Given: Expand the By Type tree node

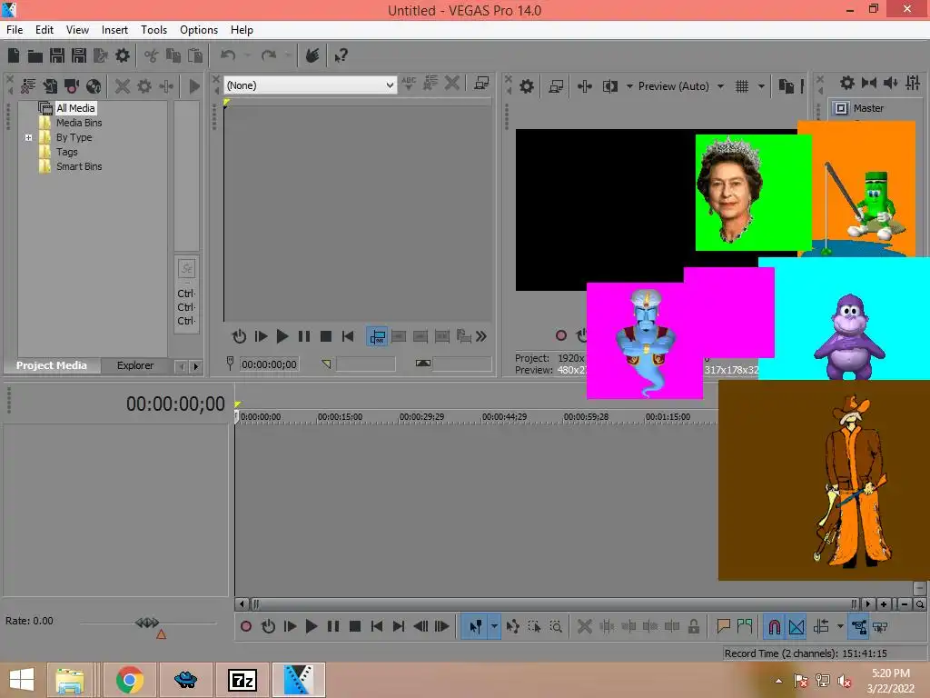Looking at the screenshot, I should click(28, 138).
